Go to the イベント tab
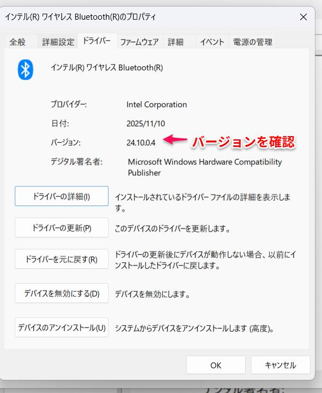322x393 pixels. [x=212, y=42]
